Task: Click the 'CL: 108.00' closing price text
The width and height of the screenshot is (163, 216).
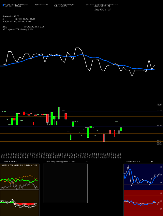Action: click(x=61, y=6)
